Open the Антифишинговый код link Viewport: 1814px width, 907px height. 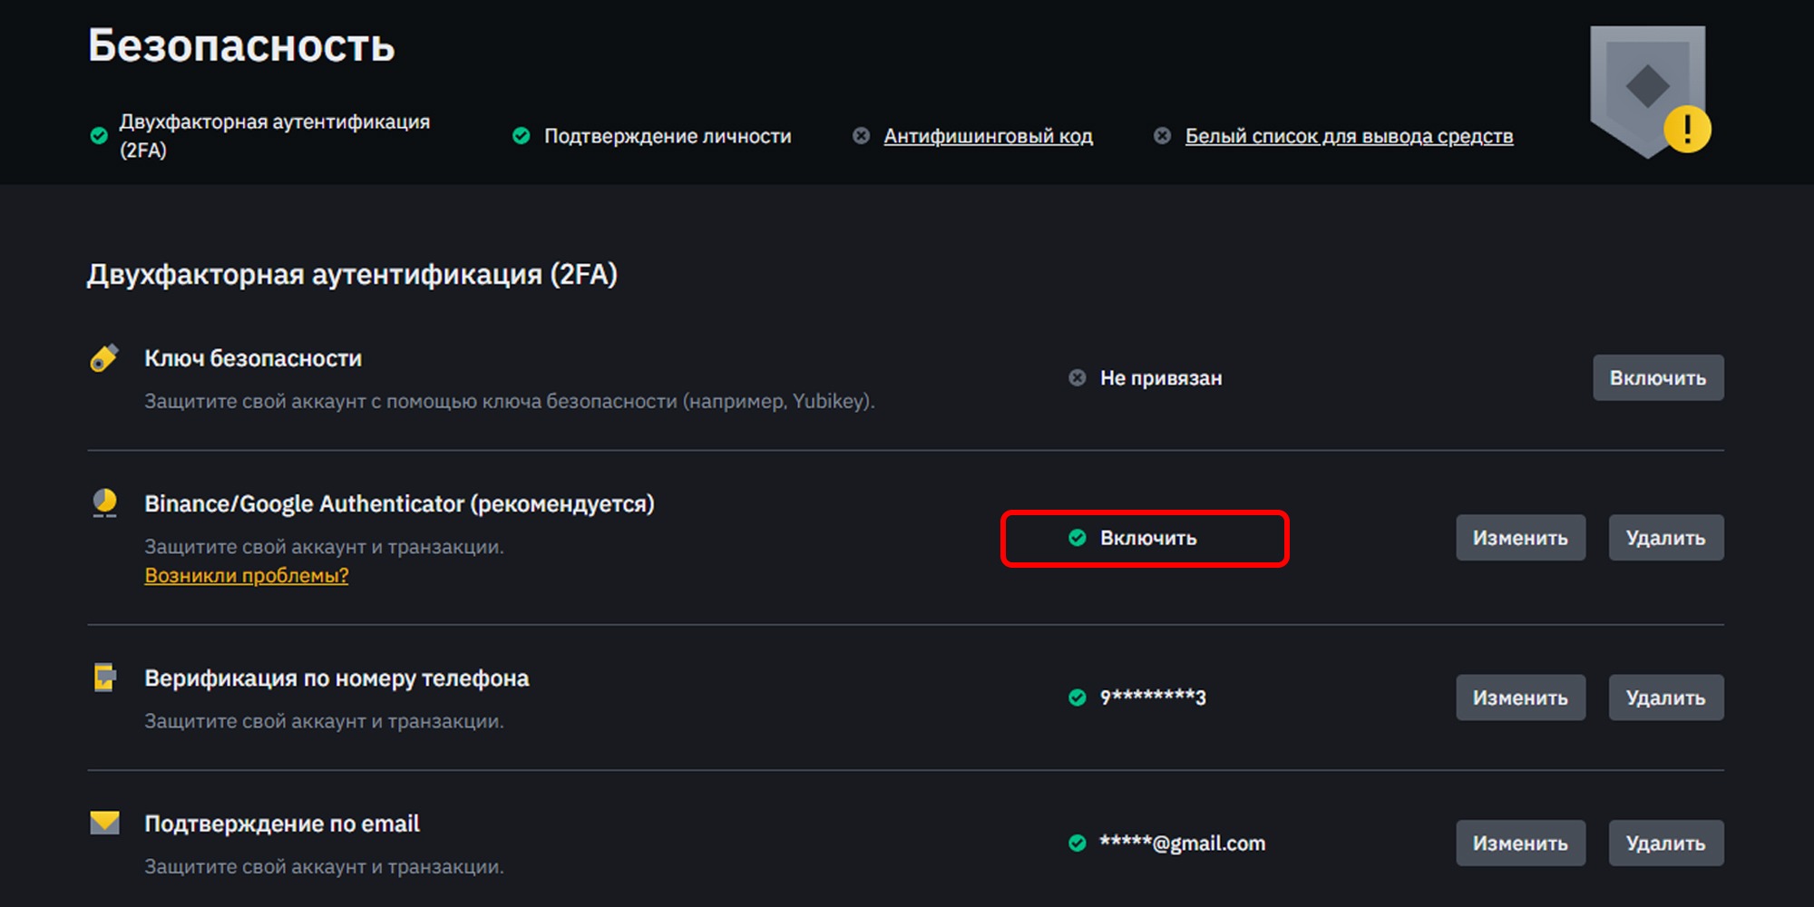[x=988, y=136]
